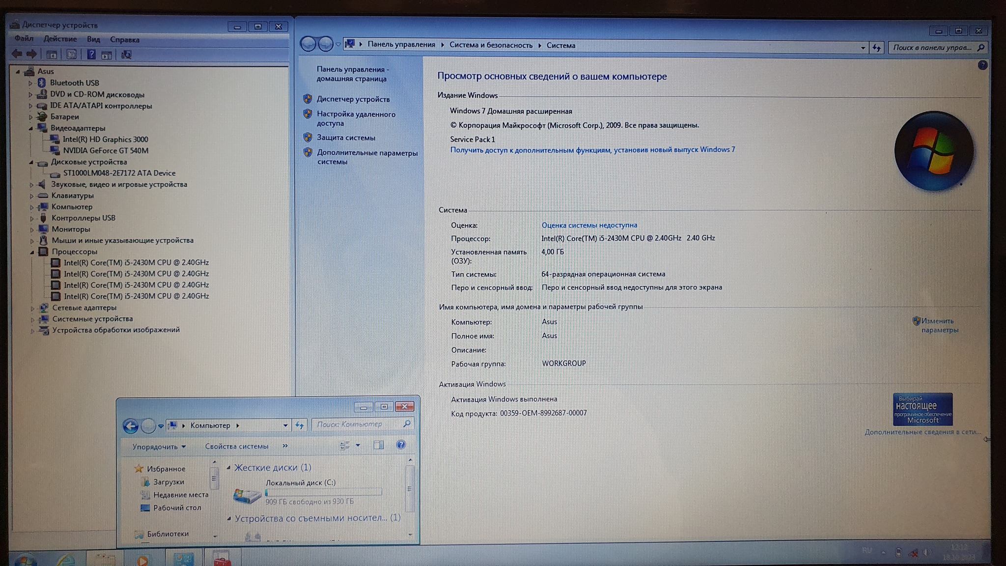Collapse the Видеоадаптеры tree node
Screen dimensions: 1006x566
31,128
